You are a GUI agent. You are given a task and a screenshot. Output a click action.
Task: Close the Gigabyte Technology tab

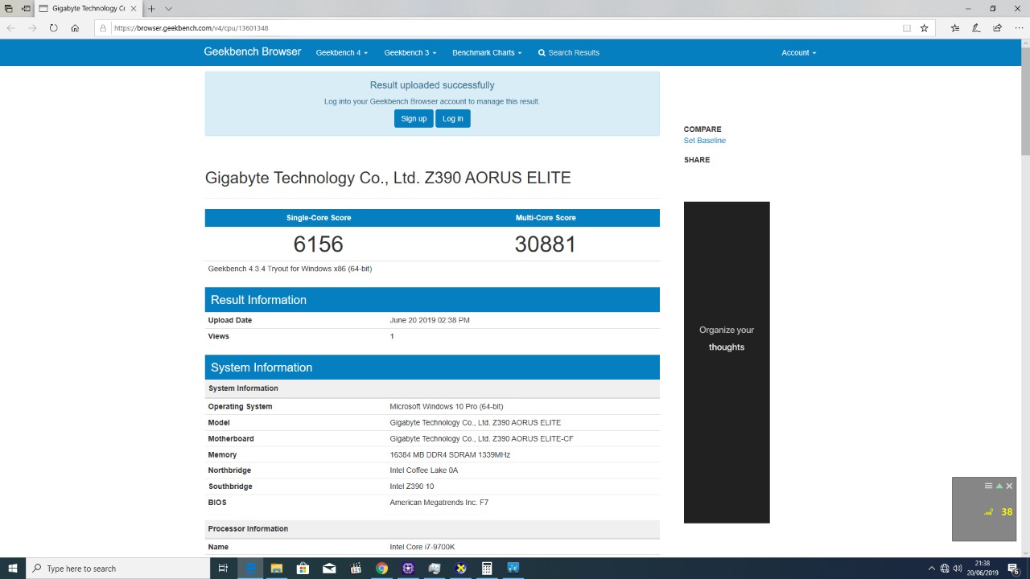tap(134, 9)
